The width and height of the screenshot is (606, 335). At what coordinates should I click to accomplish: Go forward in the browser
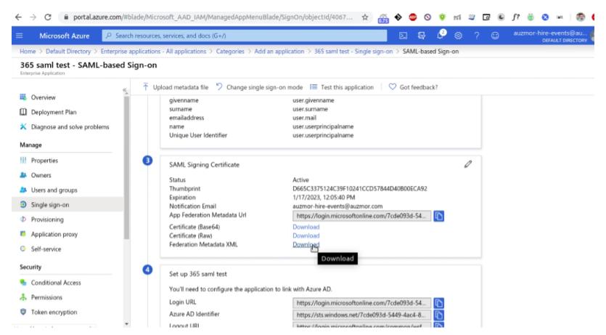pyautogui.click(x=33, y=17)
